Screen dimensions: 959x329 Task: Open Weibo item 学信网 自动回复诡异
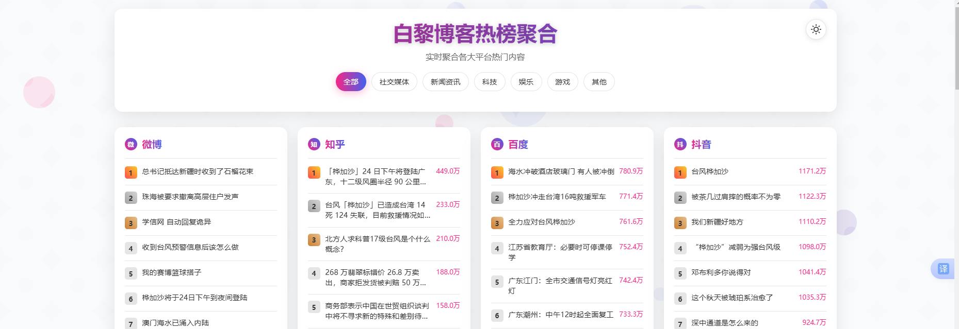[176, 222]
